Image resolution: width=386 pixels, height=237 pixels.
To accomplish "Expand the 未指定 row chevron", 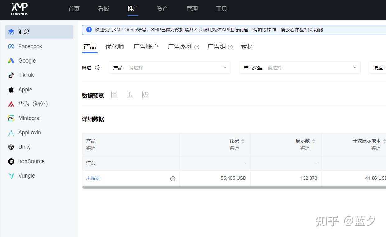I will pos(173,179).
